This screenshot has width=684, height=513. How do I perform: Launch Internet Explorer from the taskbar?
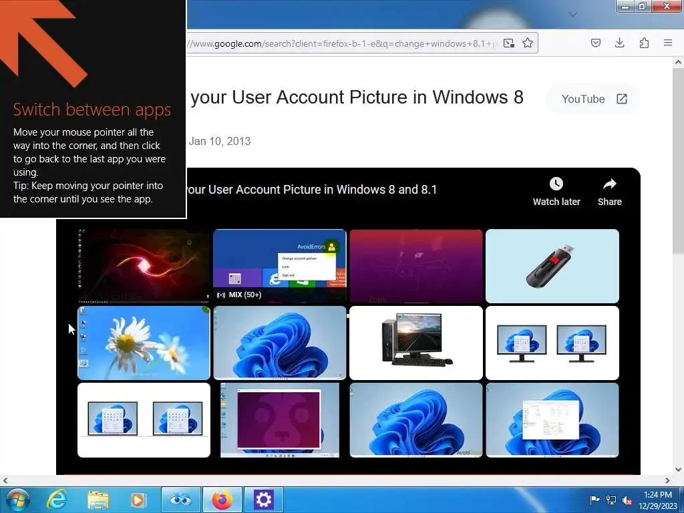56,500
